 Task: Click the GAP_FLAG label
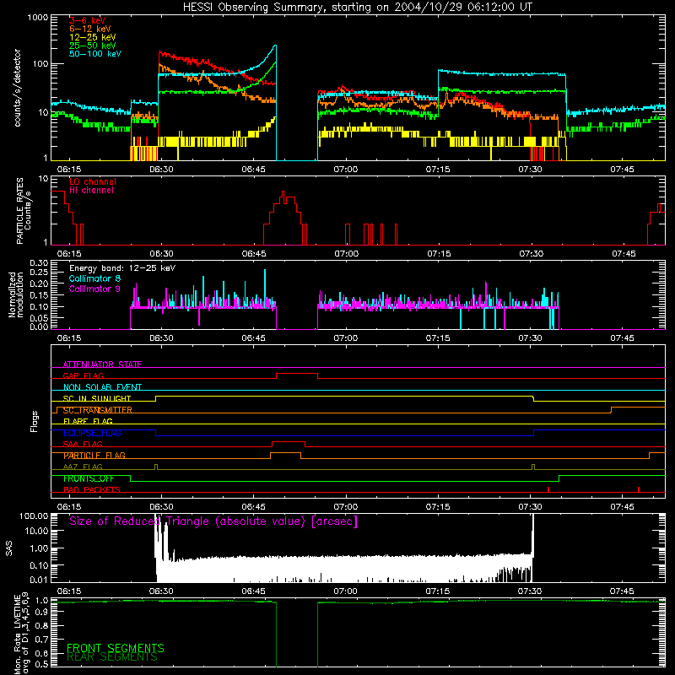83,375
